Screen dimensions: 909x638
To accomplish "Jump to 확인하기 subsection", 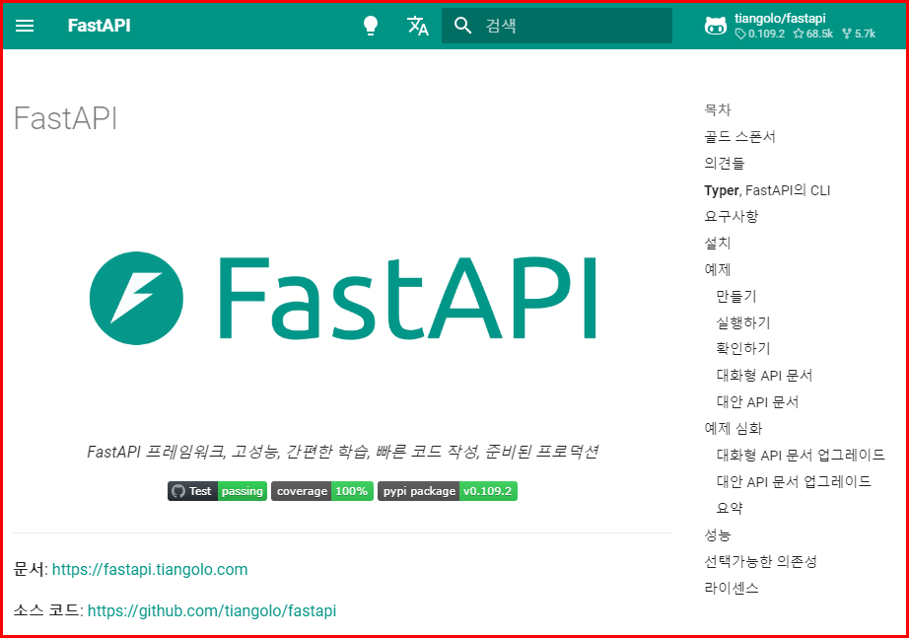I will pyautogui.click(x=743, y=348).
